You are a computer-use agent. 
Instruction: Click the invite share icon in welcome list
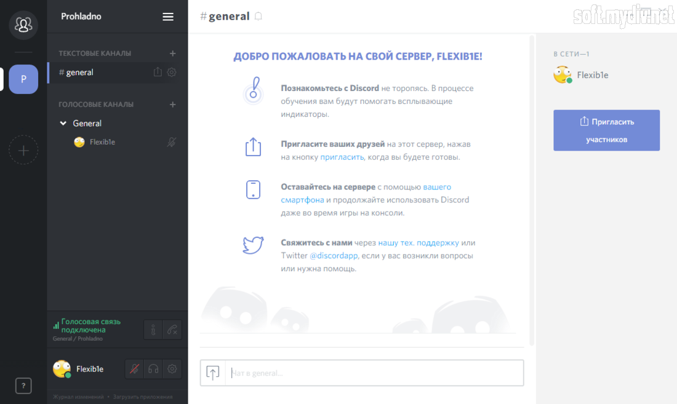(253, 147)
